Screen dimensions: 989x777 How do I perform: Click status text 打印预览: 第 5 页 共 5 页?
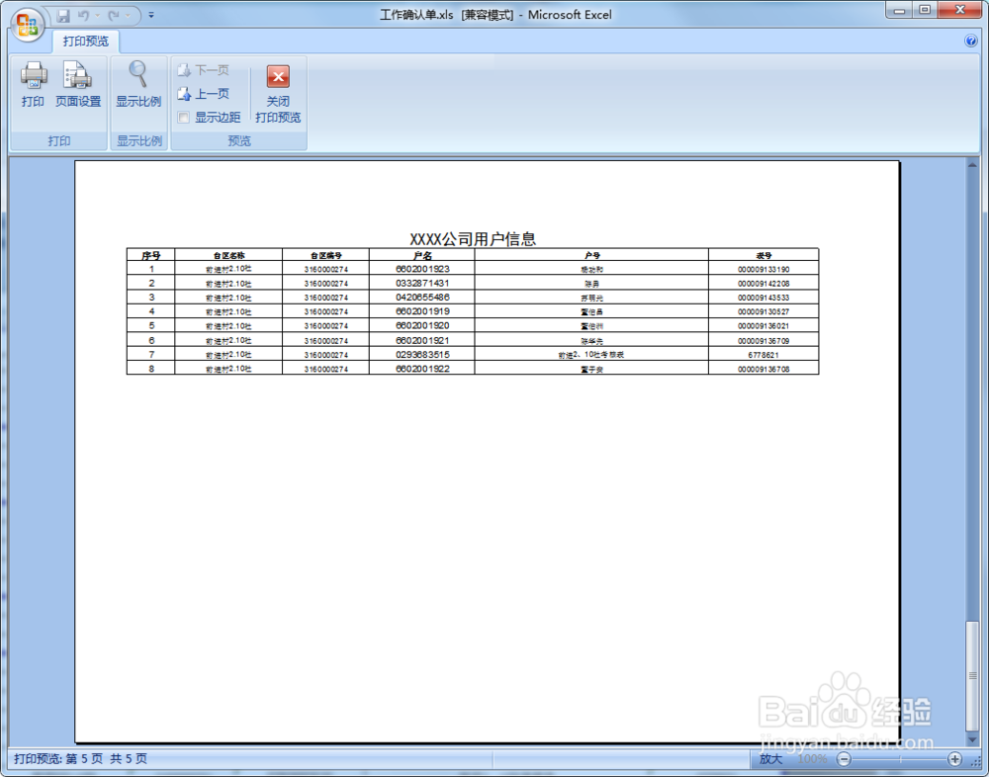[81, 758]
